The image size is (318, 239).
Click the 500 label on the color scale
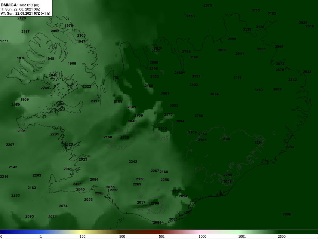click(122, 236)
